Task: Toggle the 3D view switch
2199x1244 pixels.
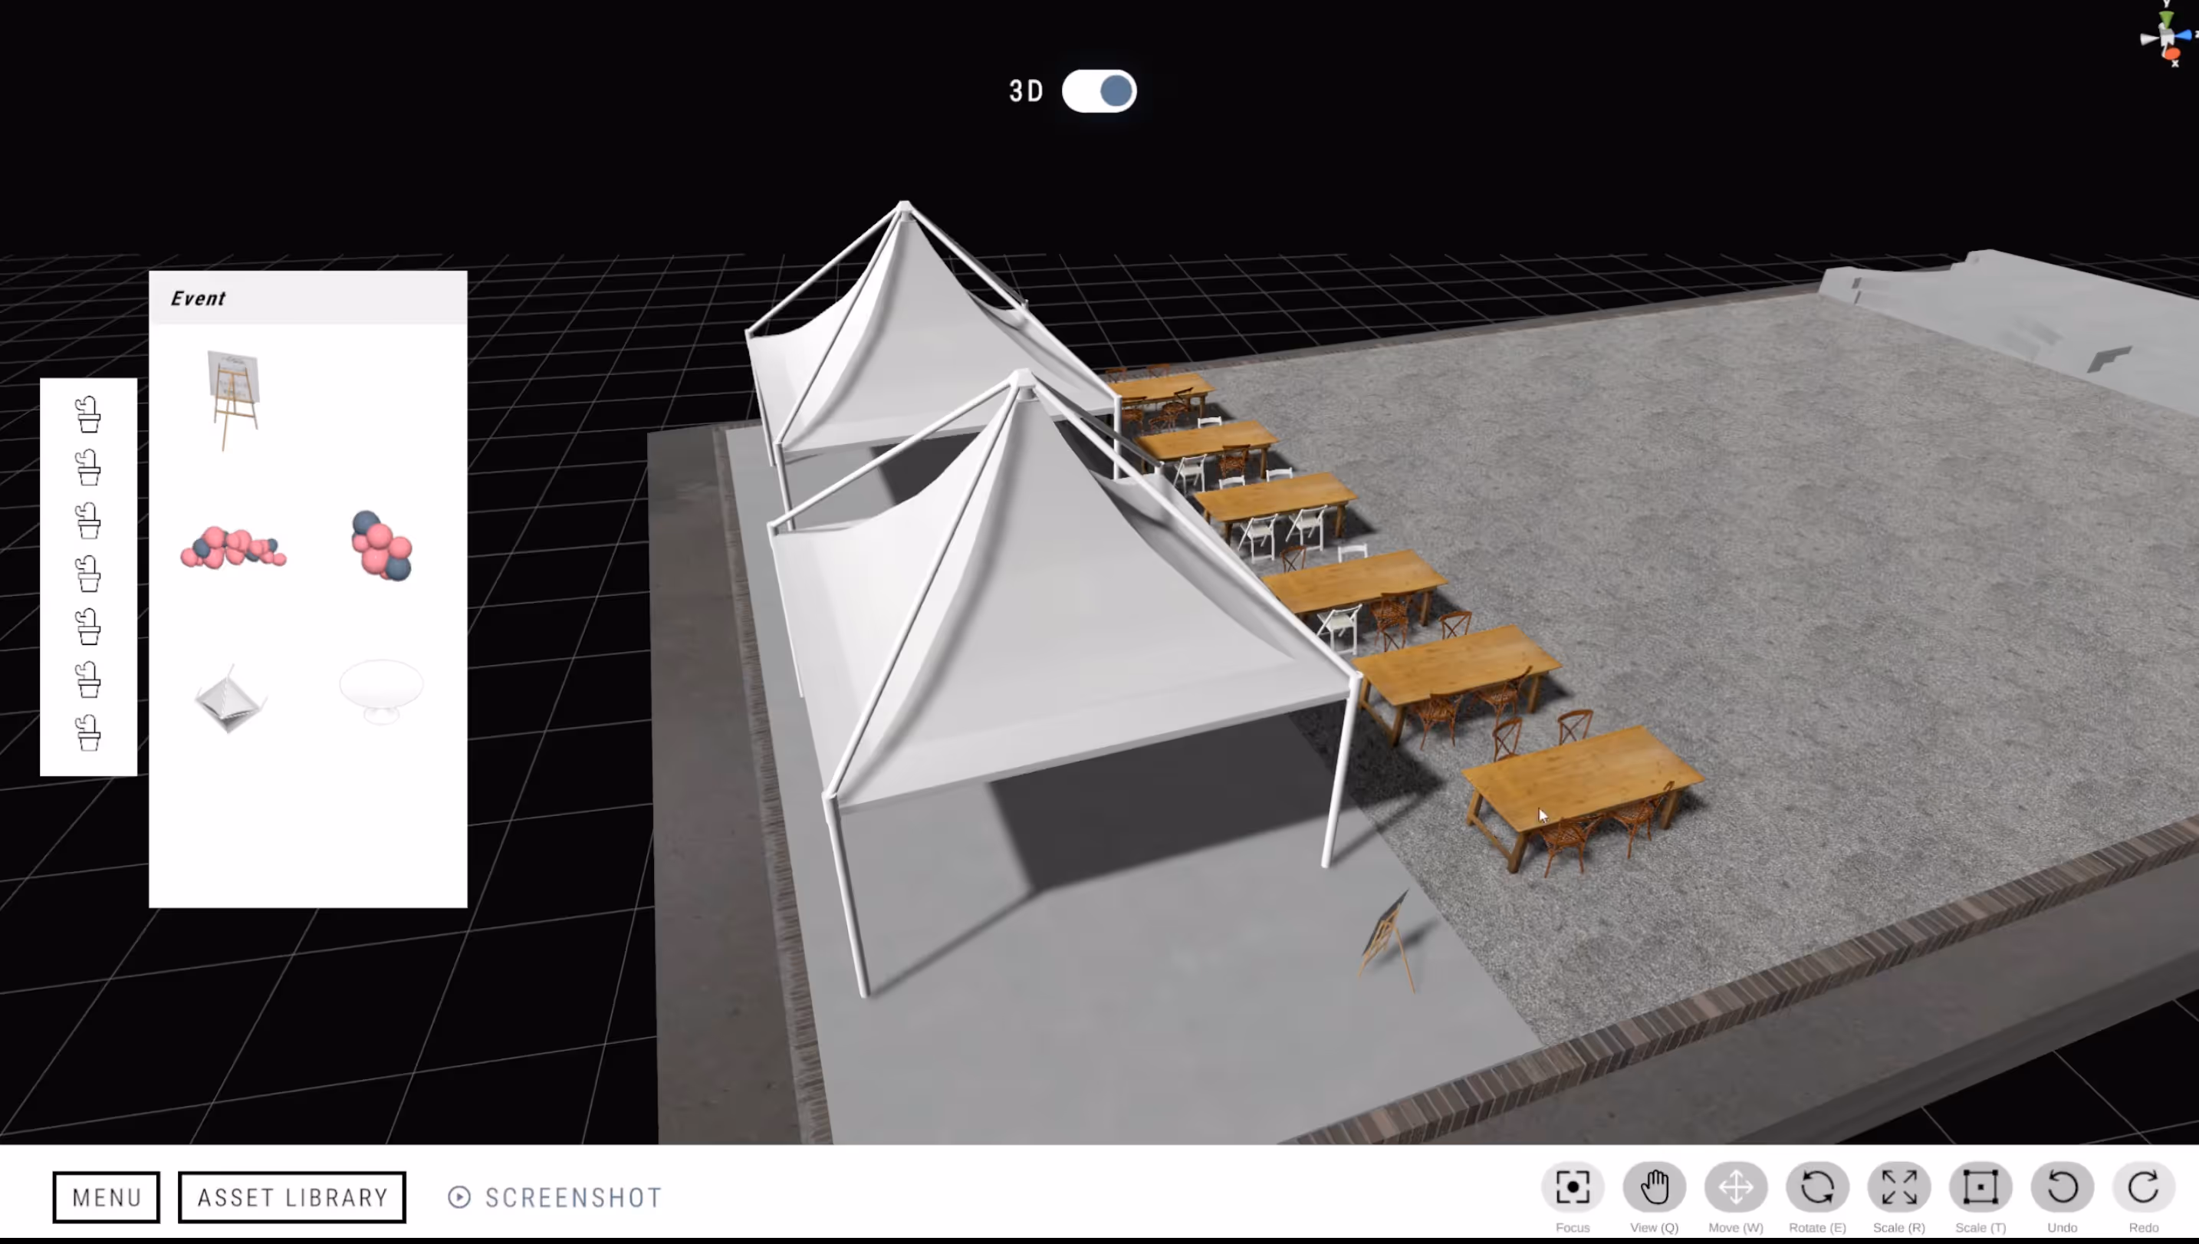Action: [1099, 91]
